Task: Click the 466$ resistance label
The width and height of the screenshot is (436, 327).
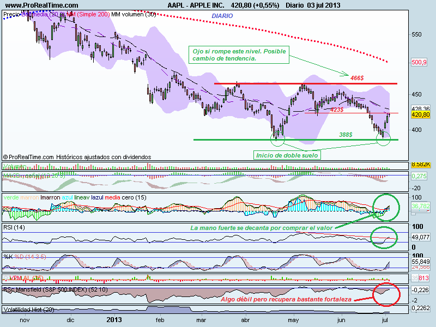Action: click(x=357, y=78)
